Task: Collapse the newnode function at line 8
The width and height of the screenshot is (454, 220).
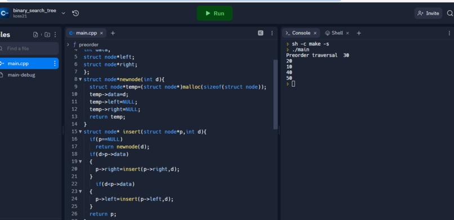Action: pos(81,79)
